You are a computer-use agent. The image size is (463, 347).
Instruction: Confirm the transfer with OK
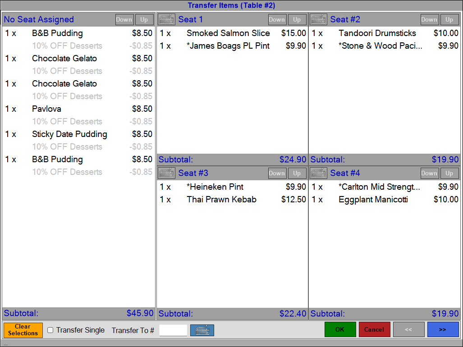(340, 329)
